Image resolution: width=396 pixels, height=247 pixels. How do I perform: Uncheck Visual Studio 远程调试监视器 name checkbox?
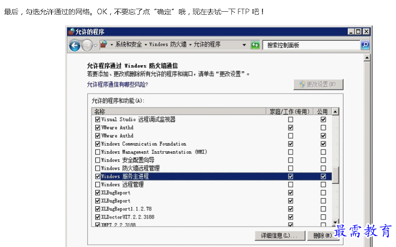97,120
